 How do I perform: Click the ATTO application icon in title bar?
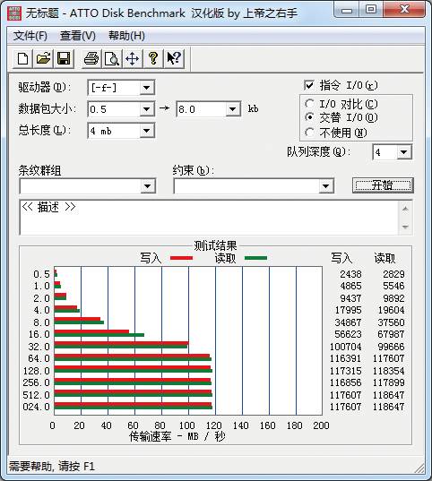point(14,13)
